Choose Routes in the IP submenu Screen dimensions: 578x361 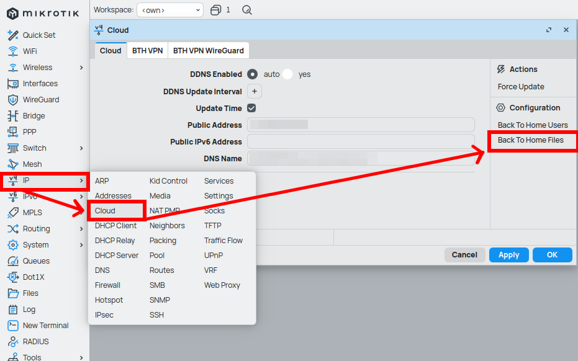coord(162,270)
